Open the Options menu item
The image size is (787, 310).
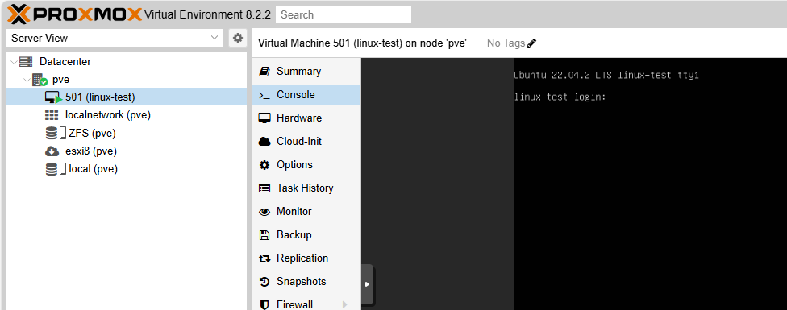(306, 165)
